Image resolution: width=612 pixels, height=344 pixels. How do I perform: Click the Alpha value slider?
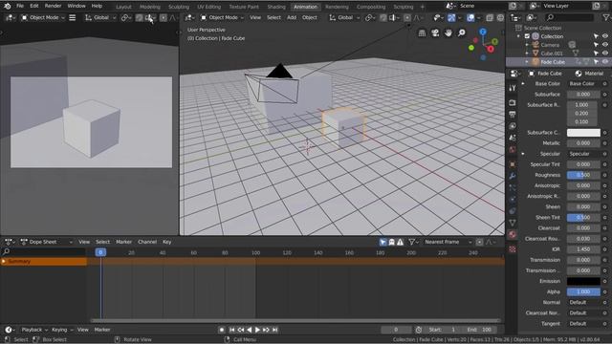(x=583, y=291)
